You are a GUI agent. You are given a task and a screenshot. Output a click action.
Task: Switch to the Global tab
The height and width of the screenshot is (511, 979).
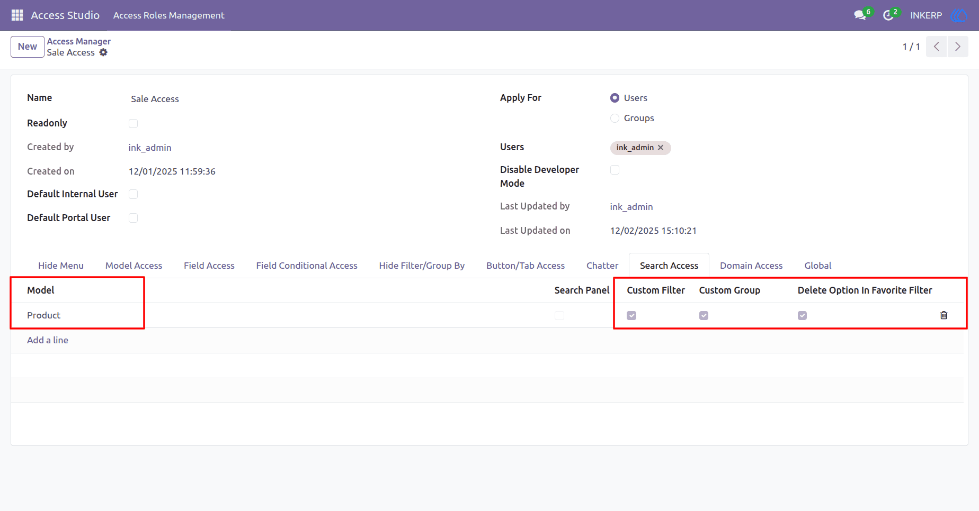point(818,266)
